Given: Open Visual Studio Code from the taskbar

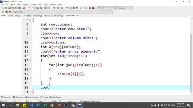Looking at the screenshot, I should tap(31, 105).
